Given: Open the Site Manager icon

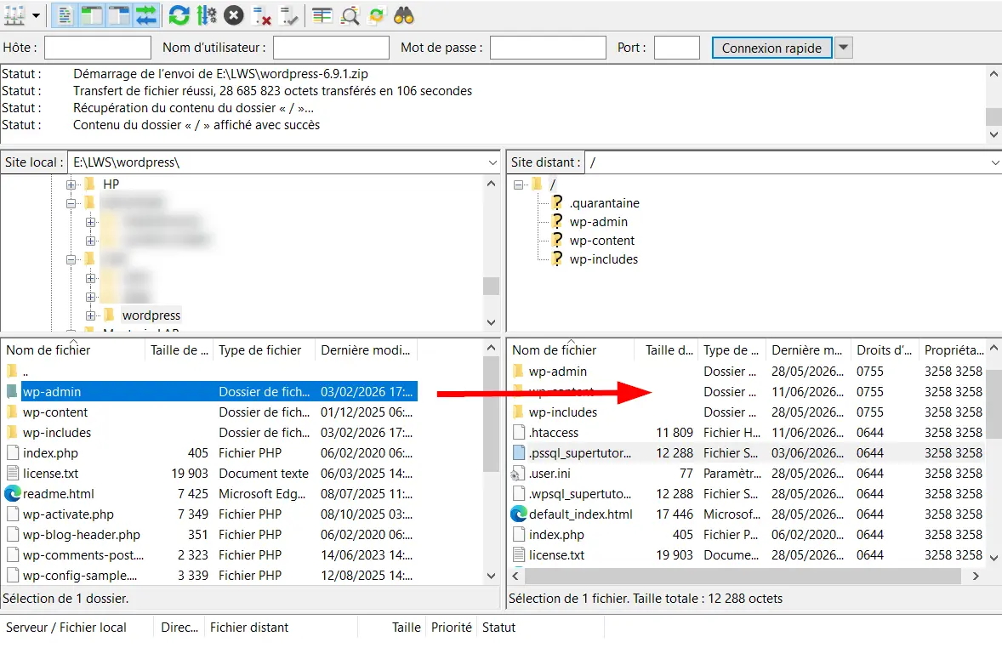Looking at the screenshot, I should click(14, 15).
